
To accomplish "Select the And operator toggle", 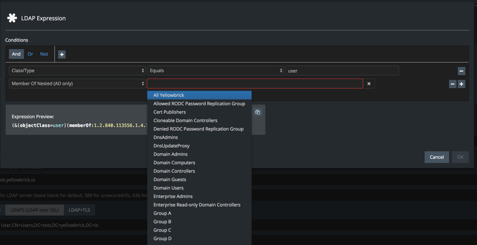I will pos(16,54).
